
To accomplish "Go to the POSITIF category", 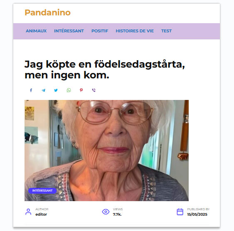I will click(100, 31).
